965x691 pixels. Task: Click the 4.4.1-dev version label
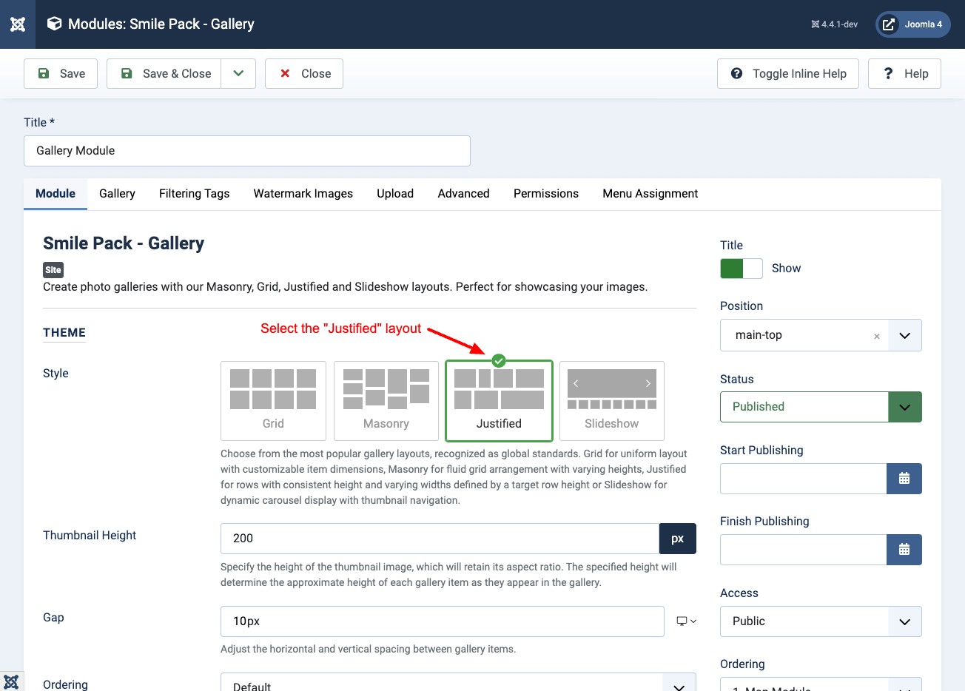(835, 24)
